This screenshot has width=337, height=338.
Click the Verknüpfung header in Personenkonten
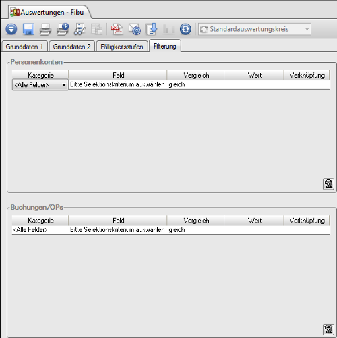(x=307, y=75)
